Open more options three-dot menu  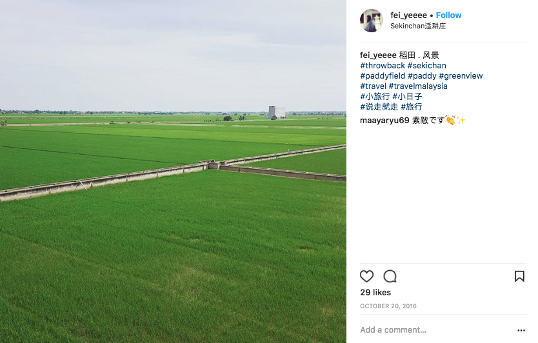521,330
